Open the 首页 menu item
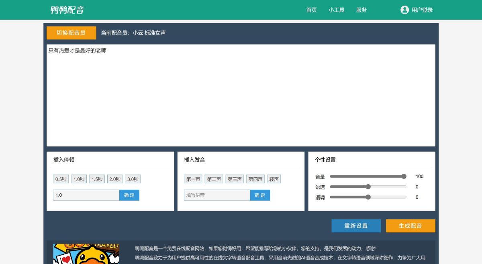This screenshot has width=482, height=264. pyautogui.click(x=311, y=10)
